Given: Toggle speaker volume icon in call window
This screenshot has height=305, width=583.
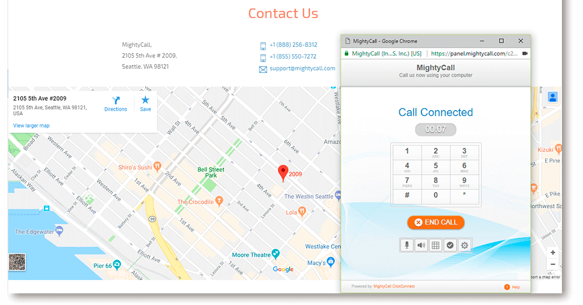Looking at the screenshot, I should tap(421, 245).
